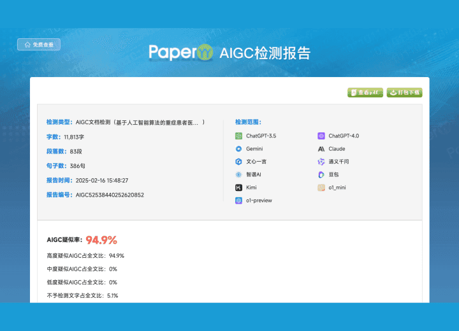Click the 文心一言 label
459x331 pixels.
click(256, 162)
